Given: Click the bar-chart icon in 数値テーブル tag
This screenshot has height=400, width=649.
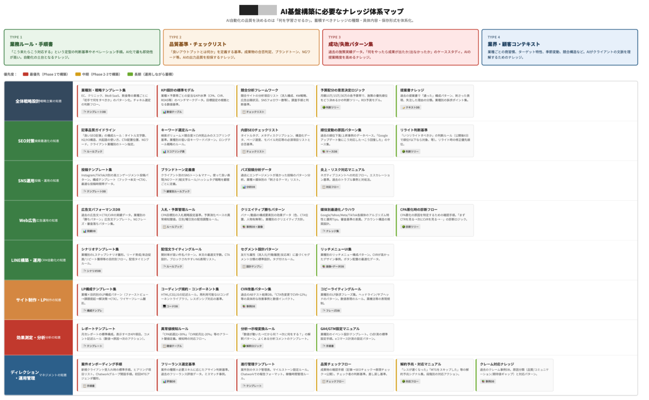Looking at the screenshot, I should (x=164, y=112).
